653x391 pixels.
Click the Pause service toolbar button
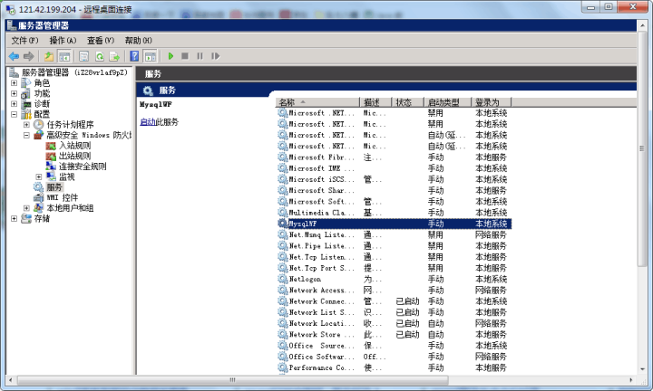click(x=200, y=56)
